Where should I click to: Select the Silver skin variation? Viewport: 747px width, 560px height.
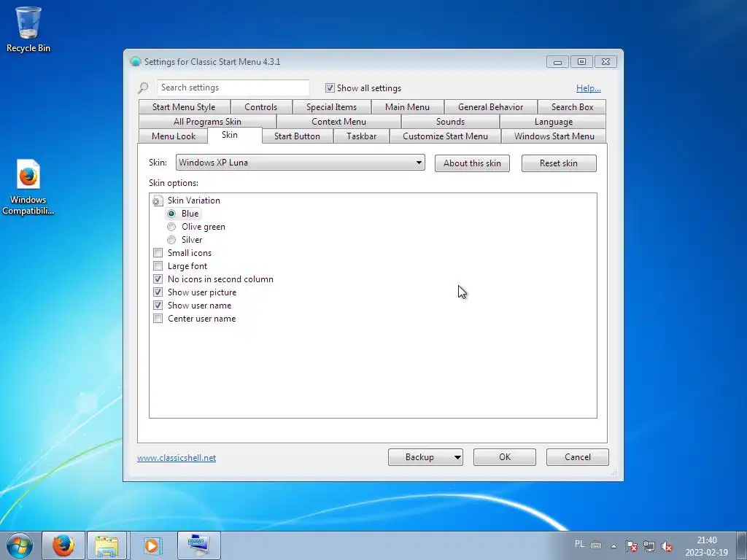171,240
